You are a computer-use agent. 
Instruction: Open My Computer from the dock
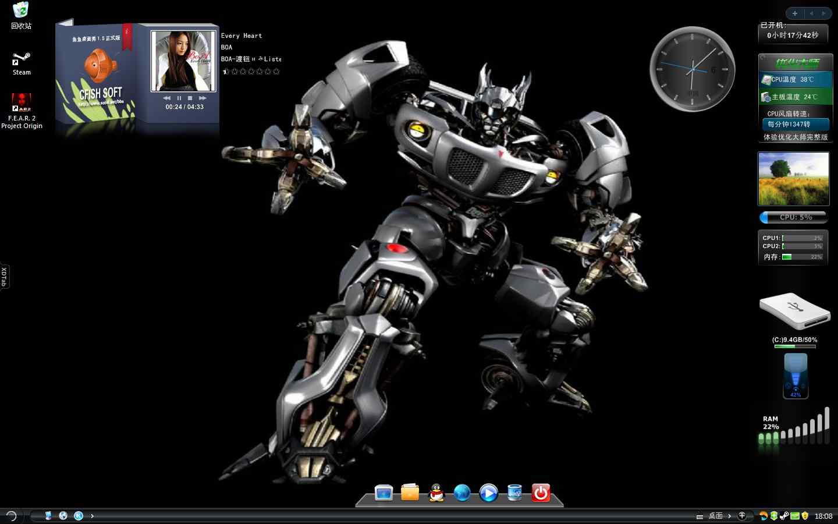click(x=384, y=493)
